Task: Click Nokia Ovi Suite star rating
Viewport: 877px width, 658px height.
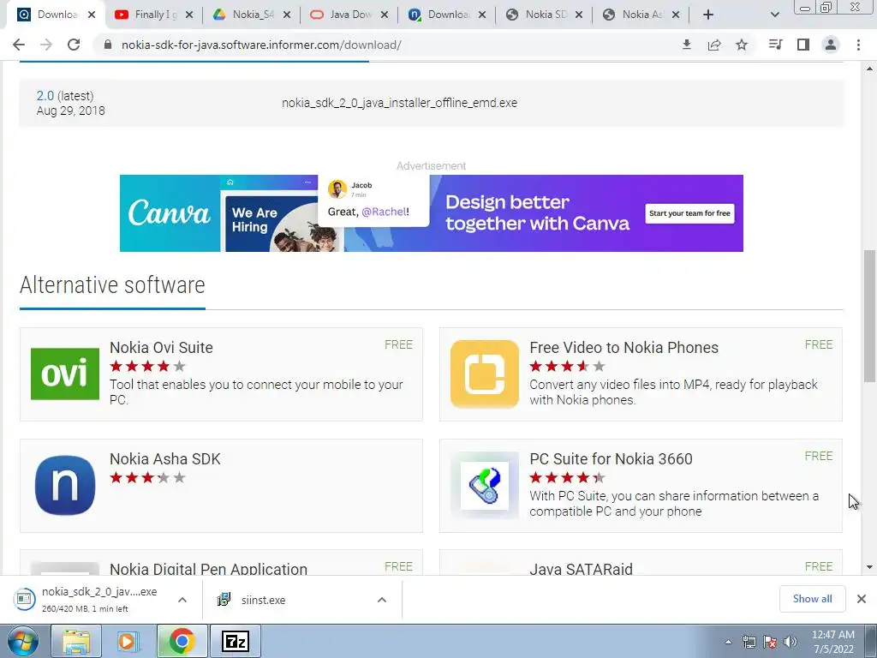Action: [147, 366]
